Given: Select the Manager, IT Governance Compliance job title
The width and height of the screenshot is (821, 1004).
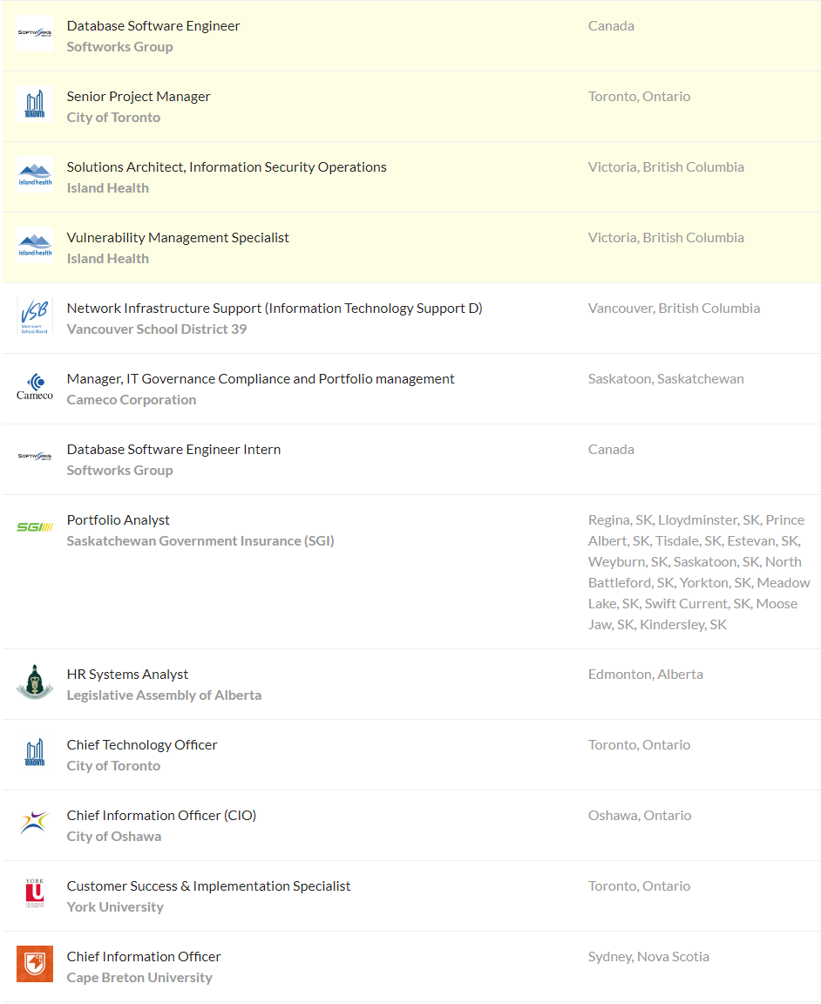Looking at the screenshot, I should coord(261,379).
